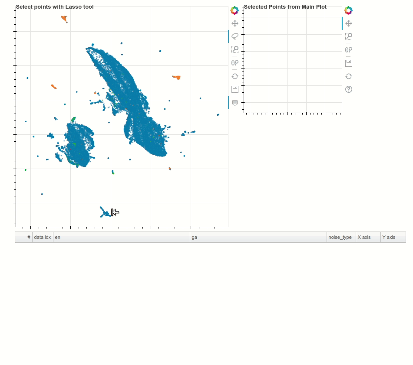
Task: Select Pan tool in Selected Points toolbar
Action: tap(348, 23)
